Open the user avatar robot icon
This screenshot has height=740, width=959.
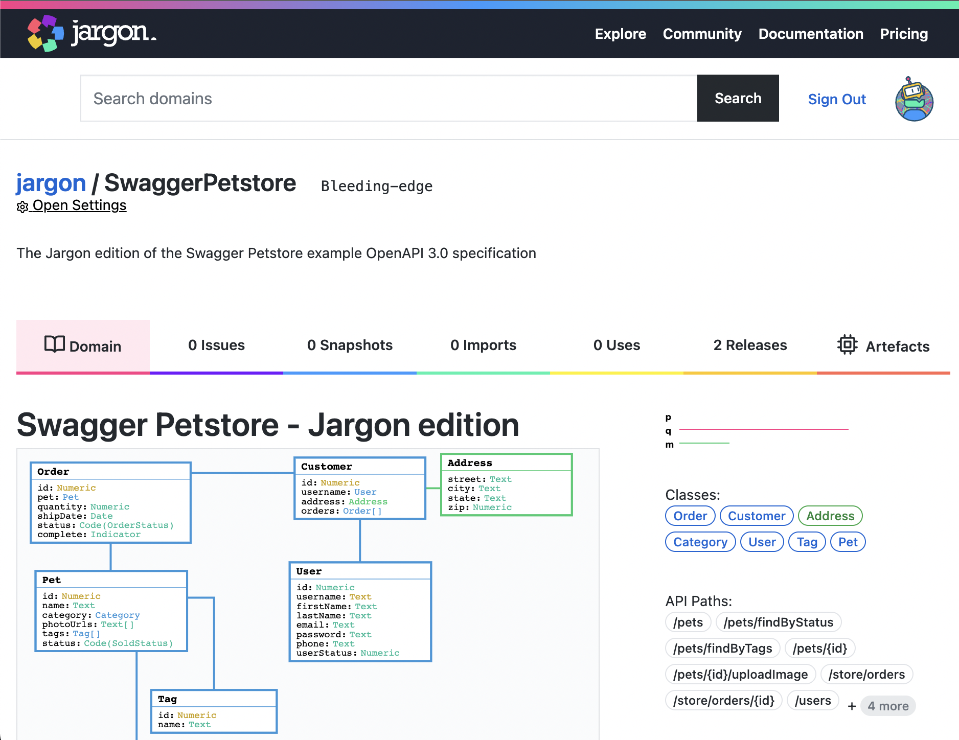pyautogui.click(x=914, y=99)
